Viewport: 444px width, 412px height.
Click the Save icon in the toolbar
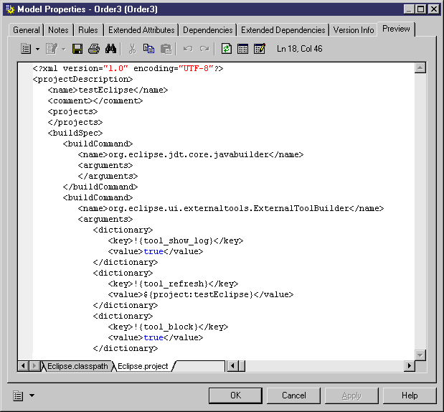tap(77, 49)
